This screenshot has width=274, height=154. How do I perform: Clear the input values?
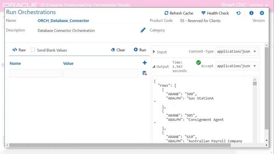pyautogui.click(x=118, y=50)
